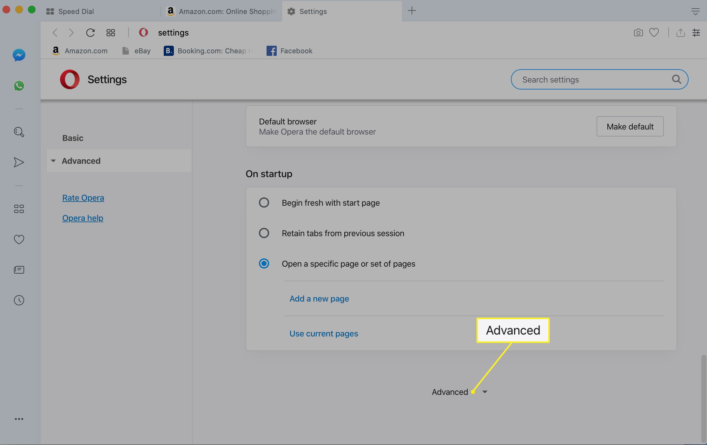This screenshot has height=445, width=707.
Task: Open eBay bookmark
Action: click(x=136, y=51)
